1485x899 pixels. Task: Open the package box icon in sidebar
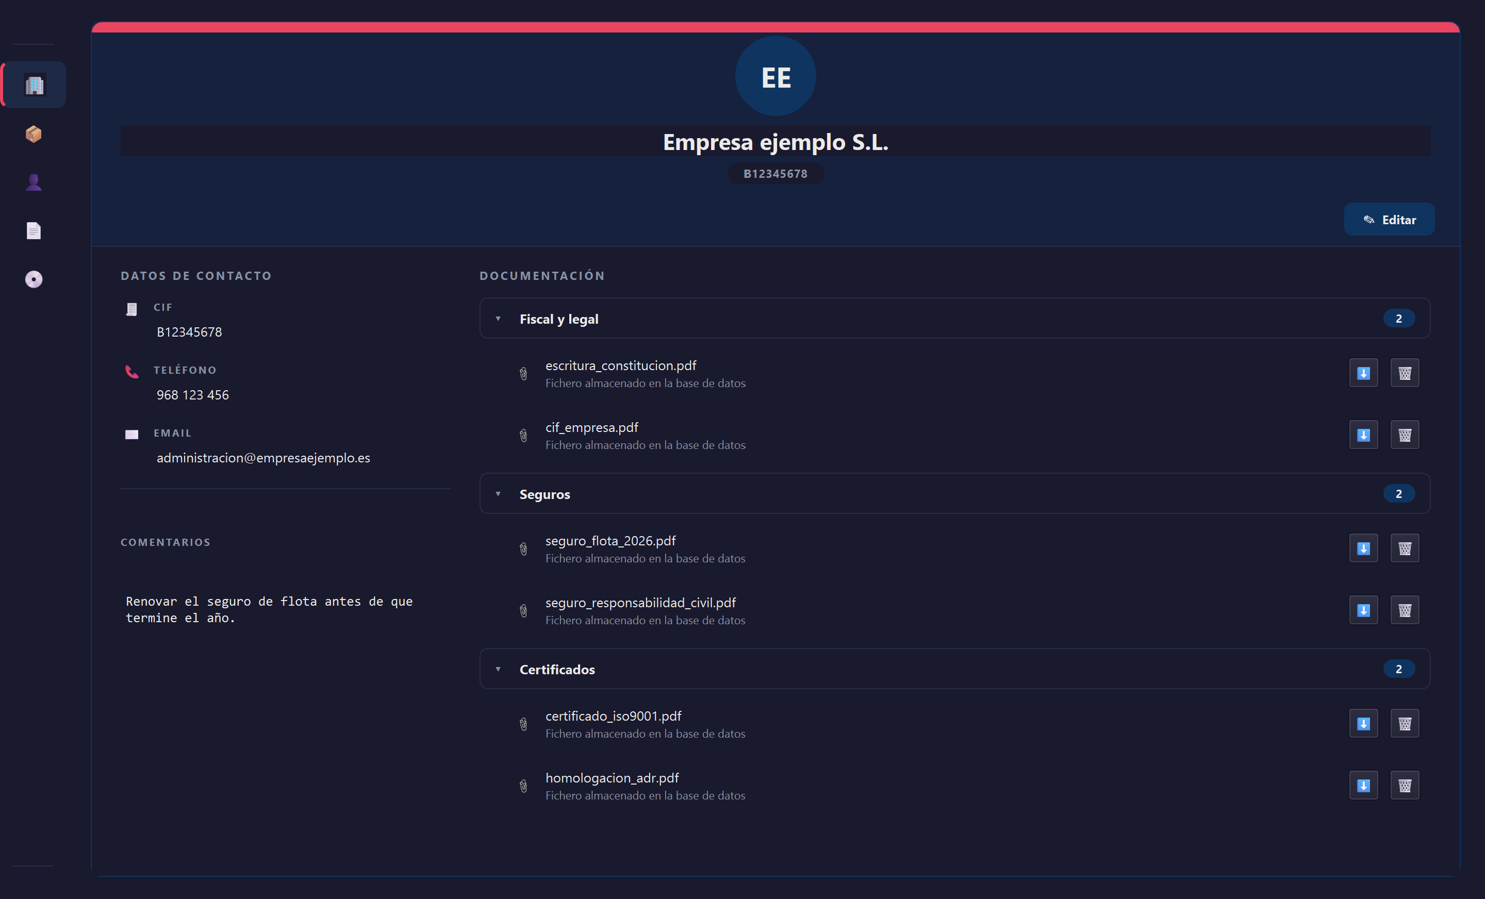point(34,134)
